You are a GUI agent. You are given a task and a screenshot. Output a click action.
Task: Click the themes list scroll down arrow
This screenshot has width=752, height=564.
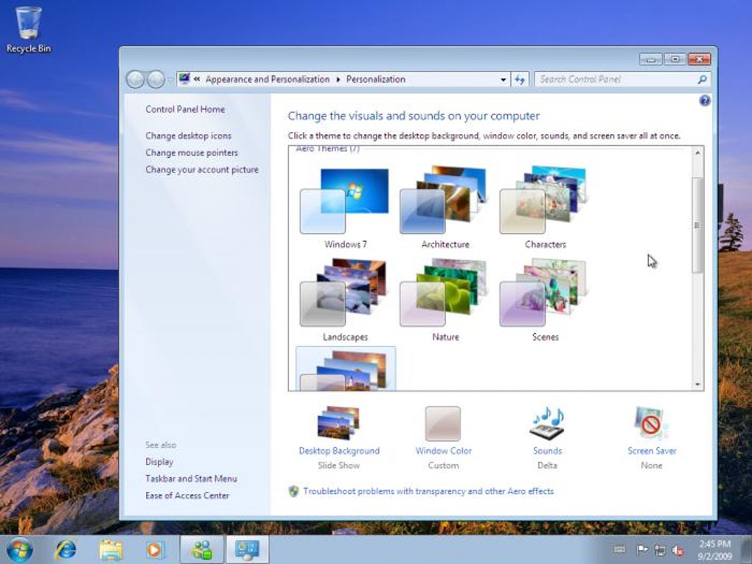[697, 385]
